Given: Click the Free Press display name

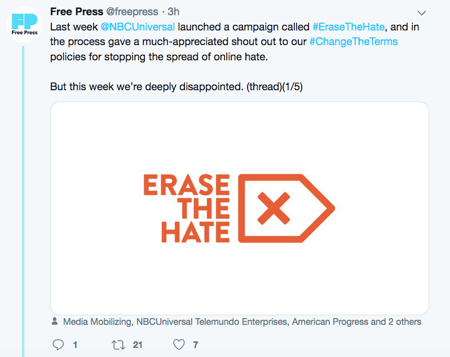Looking at the screenshot, I should click(x=77, y=12).
